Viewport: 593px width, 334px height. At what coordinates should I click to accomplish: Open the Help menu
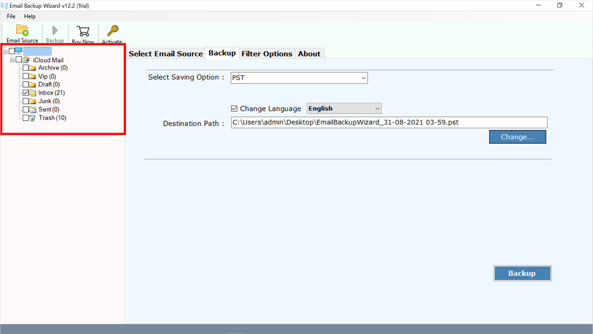[x=30, y=16]
